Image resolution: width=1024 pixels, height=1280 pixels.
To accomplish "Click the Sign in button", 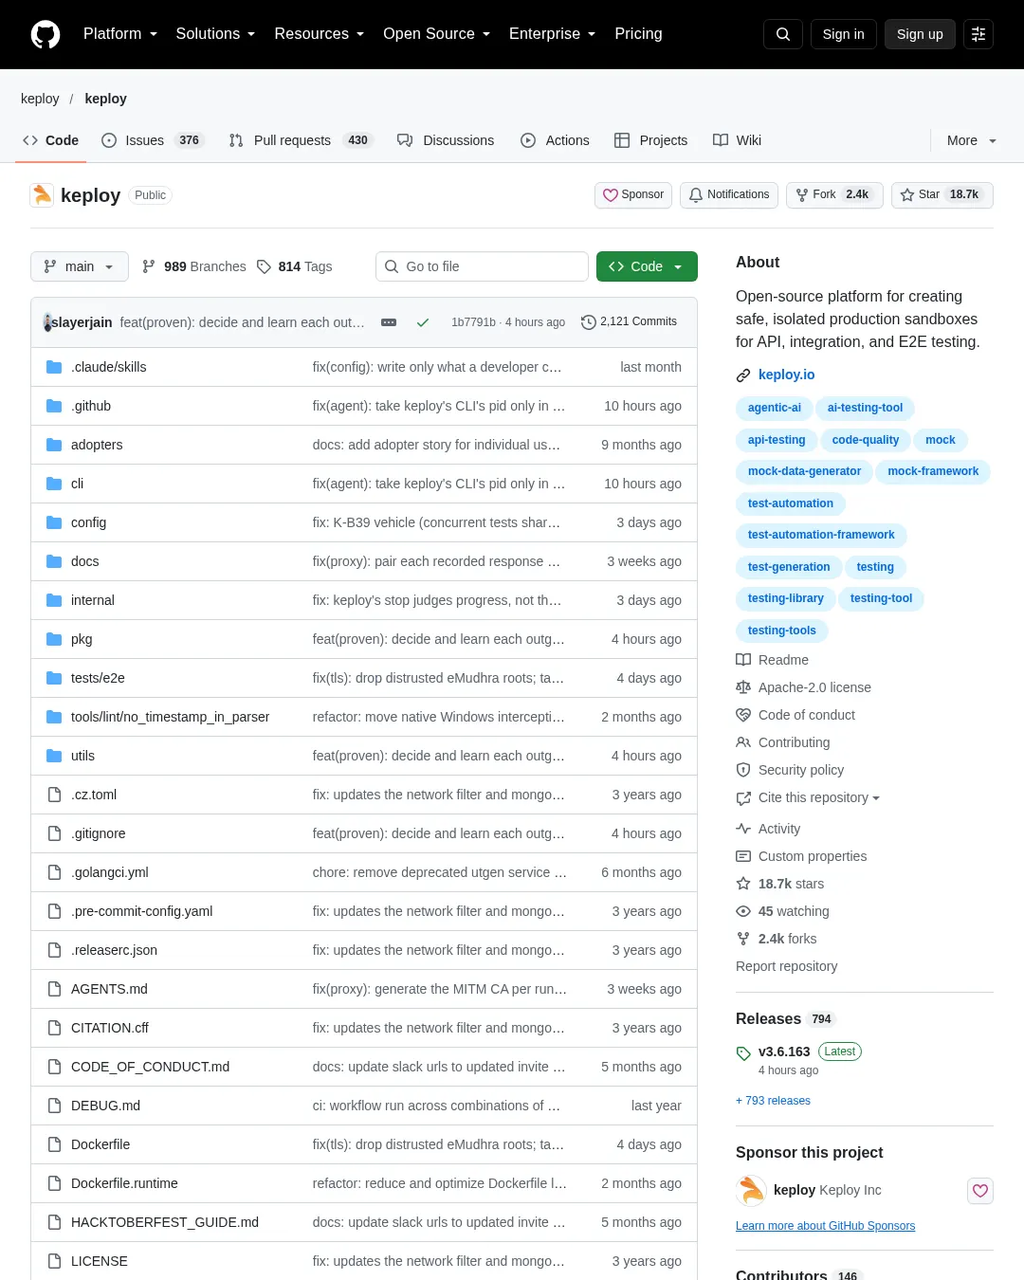I will point(843,34).
